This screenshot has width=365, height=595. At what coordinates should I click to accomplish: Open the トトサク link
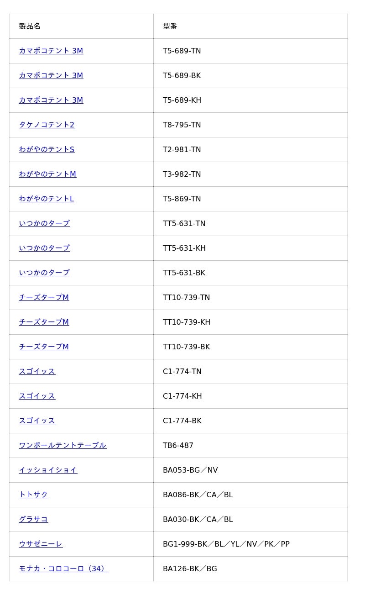point(33,495)
